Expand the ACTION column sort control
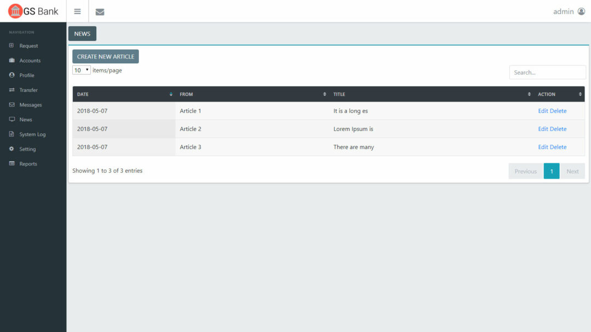This screenshot has height=332, width=591. (x=578, y=94)
